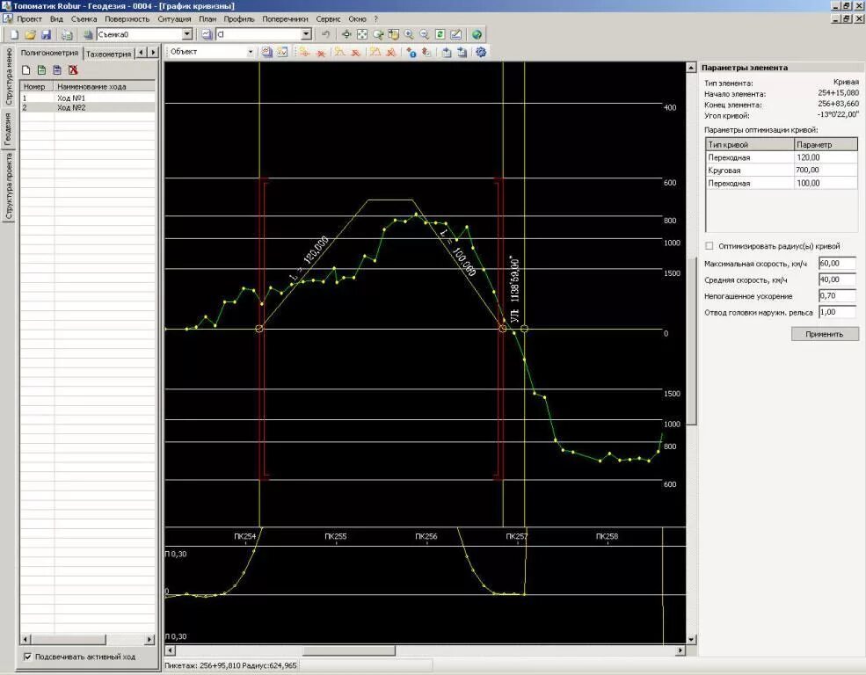
Task: Switch to the 'Тахеометрия' tab
Action: tap(108, 54)
